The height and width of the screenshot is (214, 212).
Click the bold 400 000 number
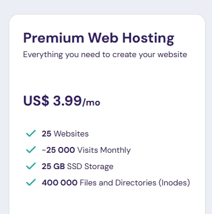(x=59, y=183)
